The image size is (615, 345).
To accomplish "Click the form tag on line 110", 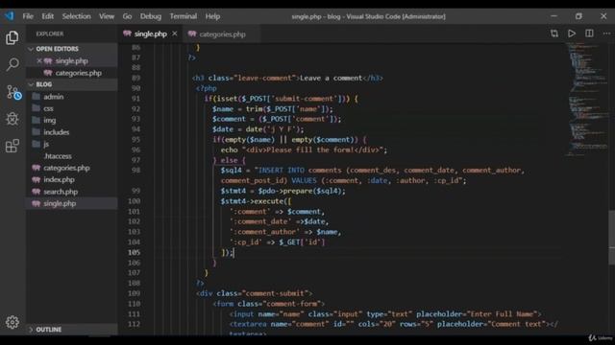I will pos(269,304).
